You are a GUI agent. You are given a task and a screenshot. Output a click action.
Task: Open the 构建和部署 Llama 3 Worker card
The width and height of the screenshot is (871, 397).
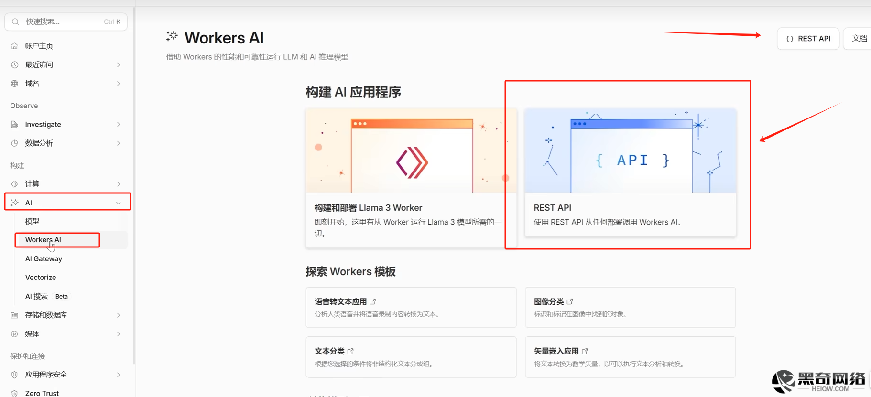411,178
